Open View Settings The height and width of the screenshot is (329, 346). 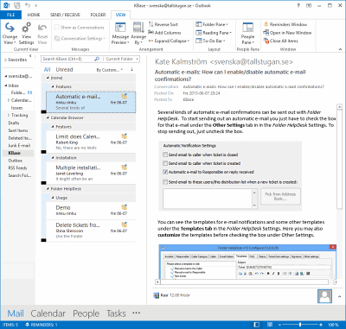coord(26,34)
